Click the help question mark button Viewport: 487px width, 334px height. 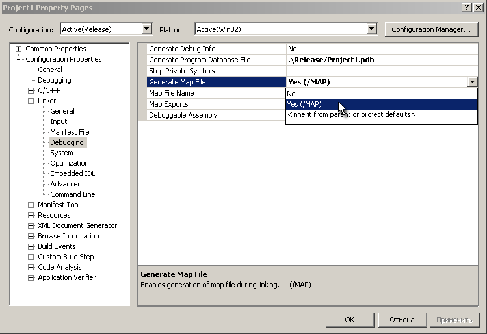(x=467, y=7)
